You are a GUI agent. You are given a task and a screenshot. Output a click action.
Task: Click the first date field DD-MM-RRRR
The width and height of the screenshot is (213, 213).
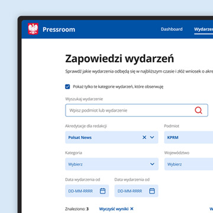point(87,191)
